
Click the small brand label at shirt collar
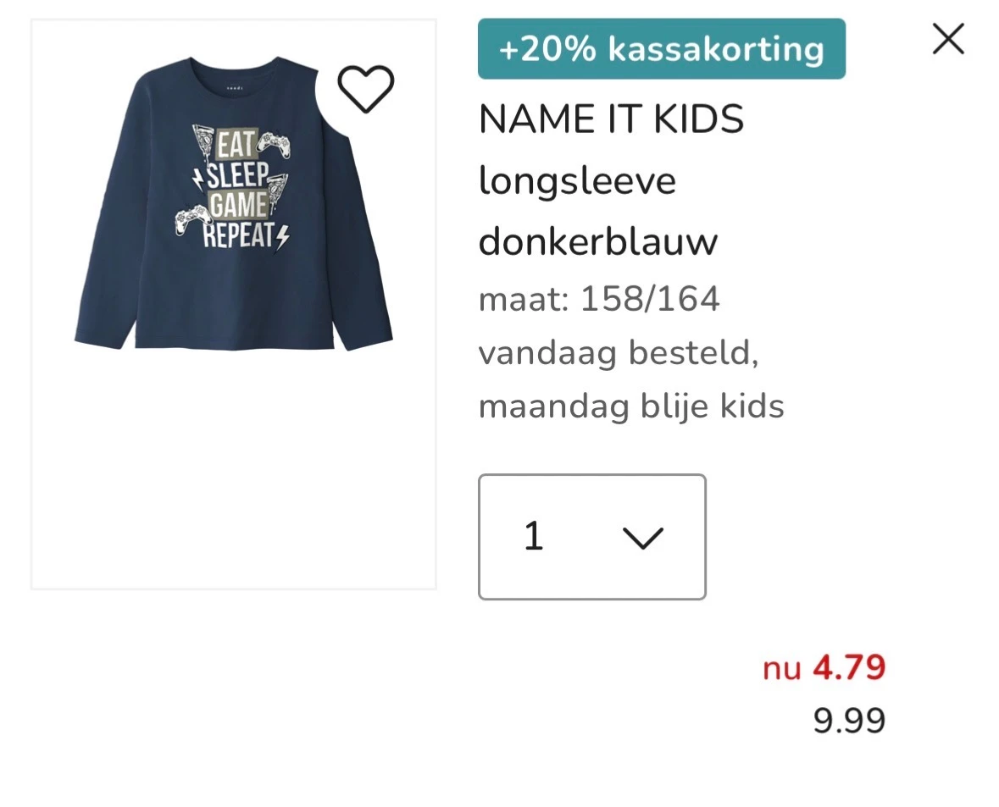tap(232, 86)
